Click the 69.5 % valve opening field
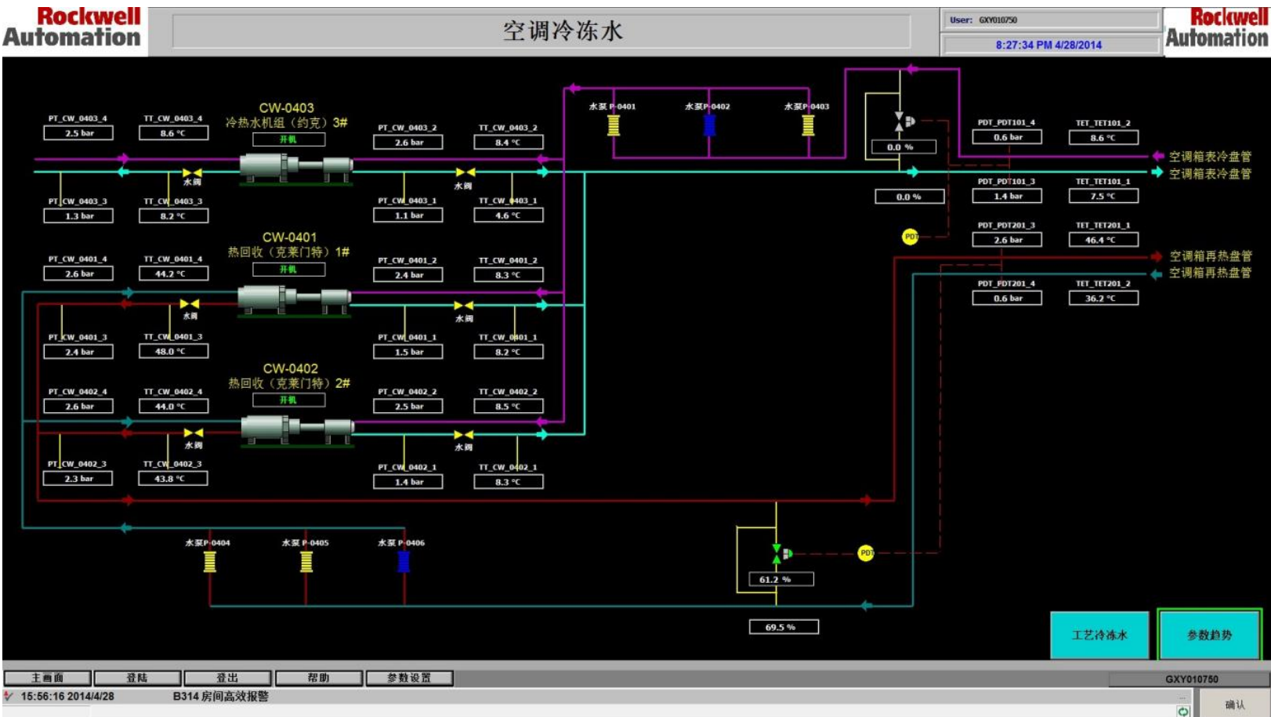 point(784,627)
